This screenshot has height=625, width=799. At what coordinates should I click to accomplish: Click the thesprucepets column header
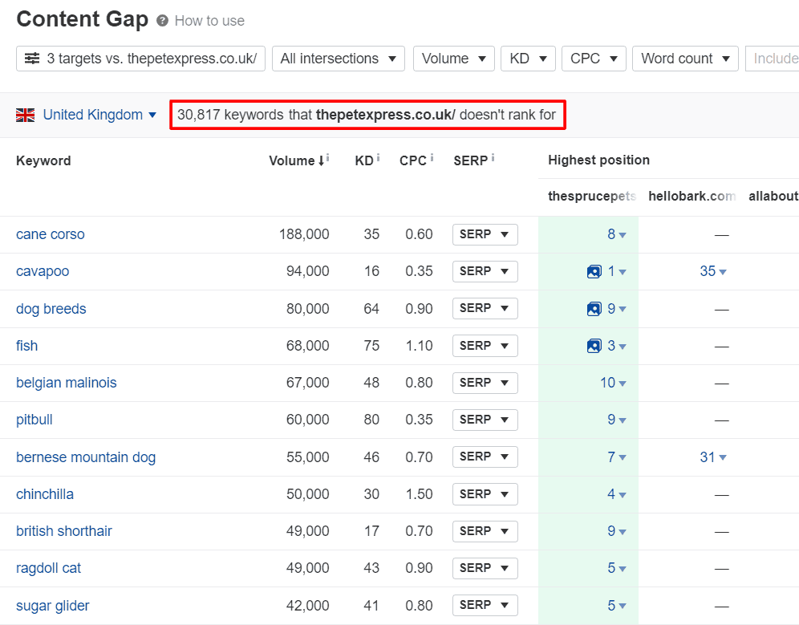tap(592, 197)
